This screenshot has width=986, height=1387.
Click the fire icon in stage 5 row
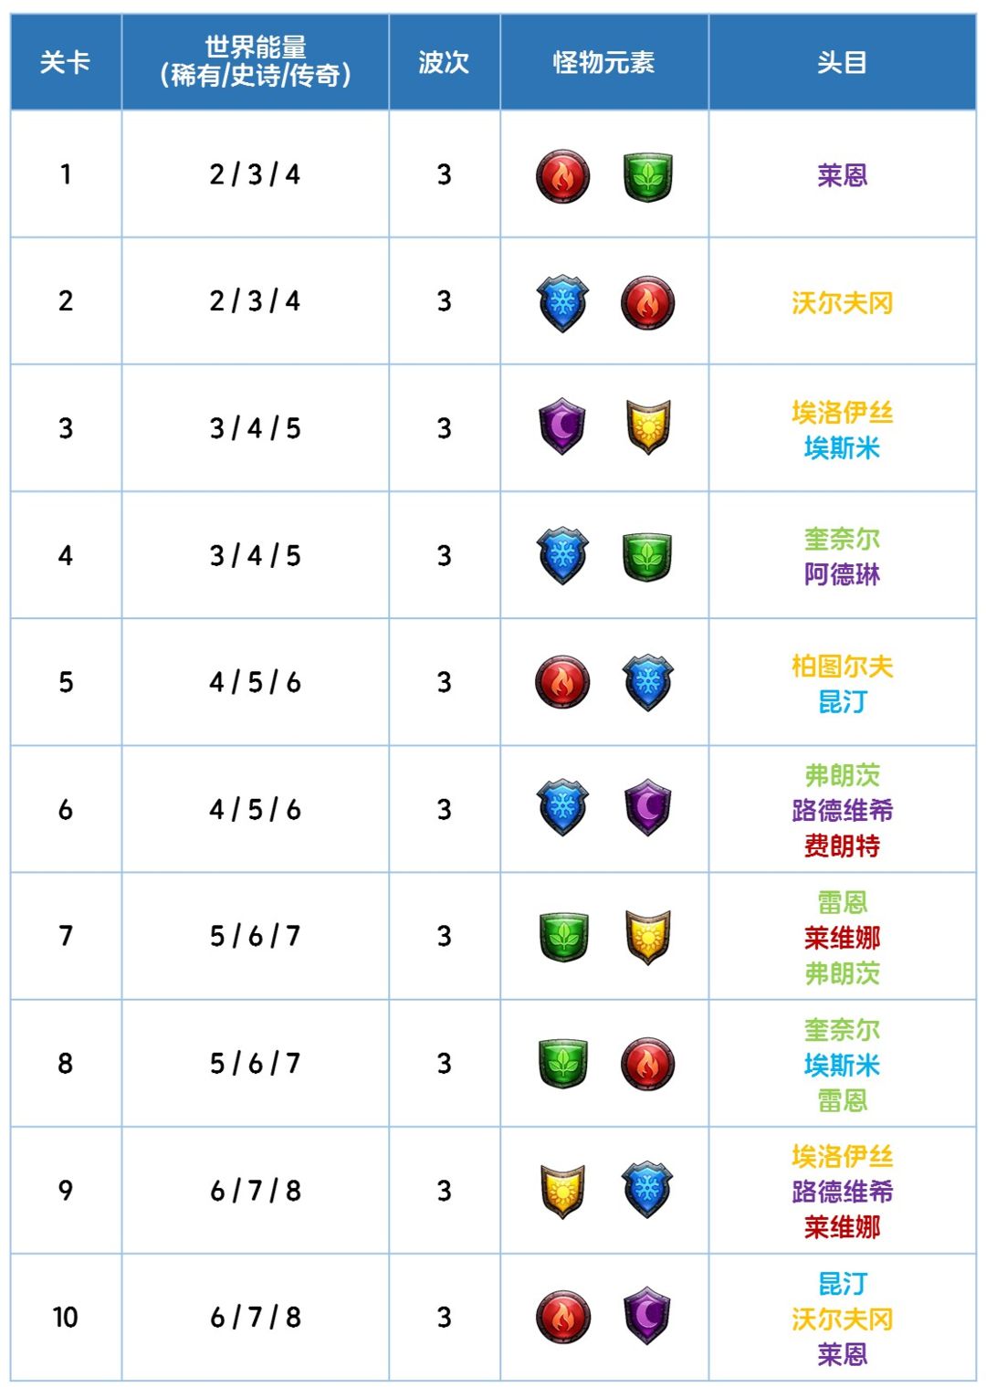click(562, 682)
